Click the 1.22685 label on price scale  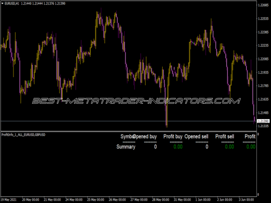(263, 5)
